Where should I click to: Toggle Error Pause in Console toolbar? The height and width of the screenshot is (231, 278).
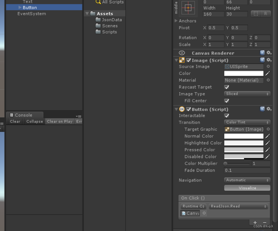pos(79,121)
